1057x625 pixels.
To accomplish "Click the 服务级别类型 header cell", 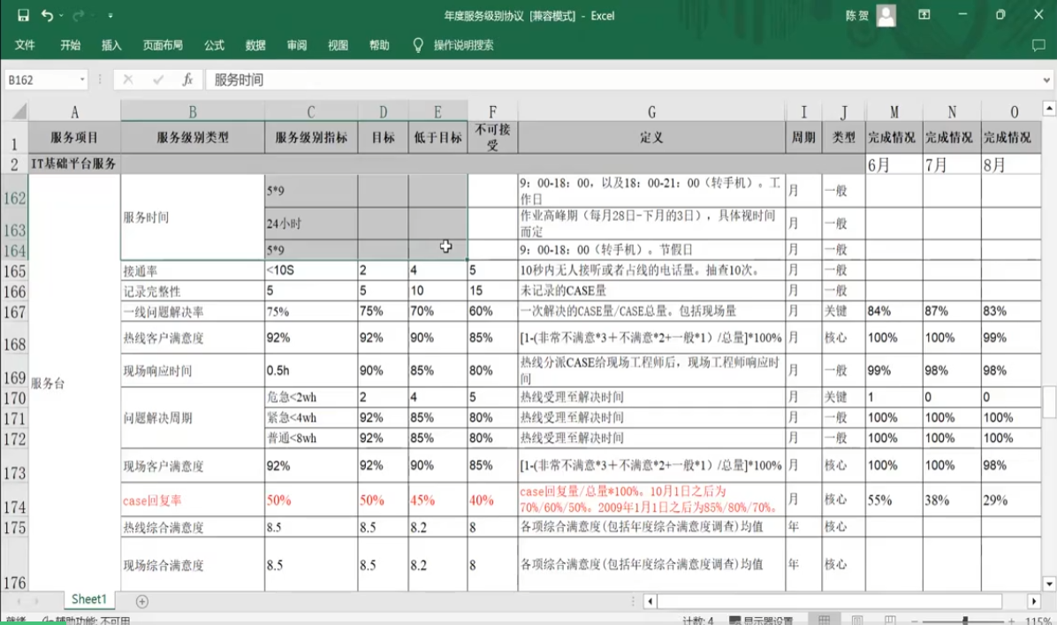I will pos(193,138).
